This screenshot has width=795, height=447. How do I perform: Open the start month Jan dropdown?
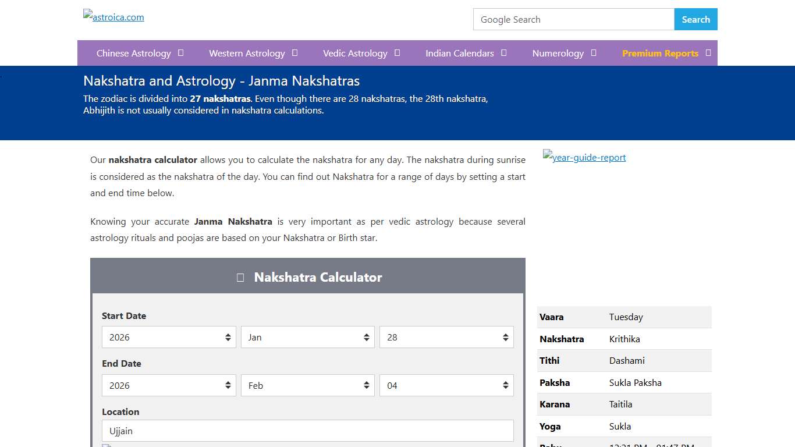[307, 337]
